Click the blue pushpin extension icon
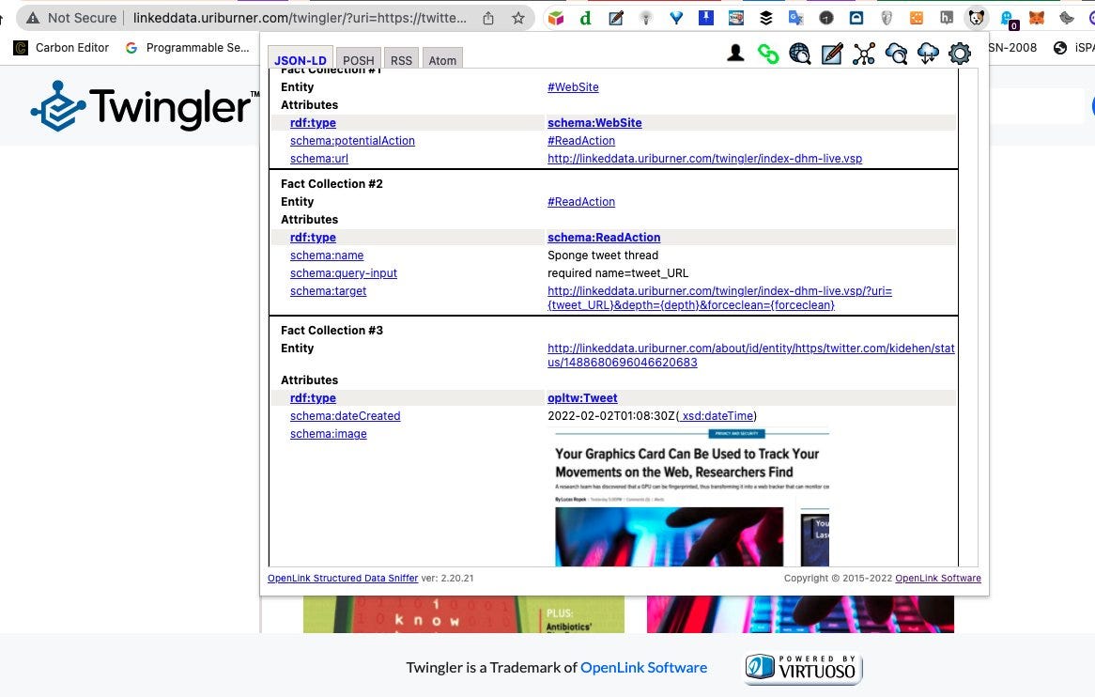 [706, 18]
